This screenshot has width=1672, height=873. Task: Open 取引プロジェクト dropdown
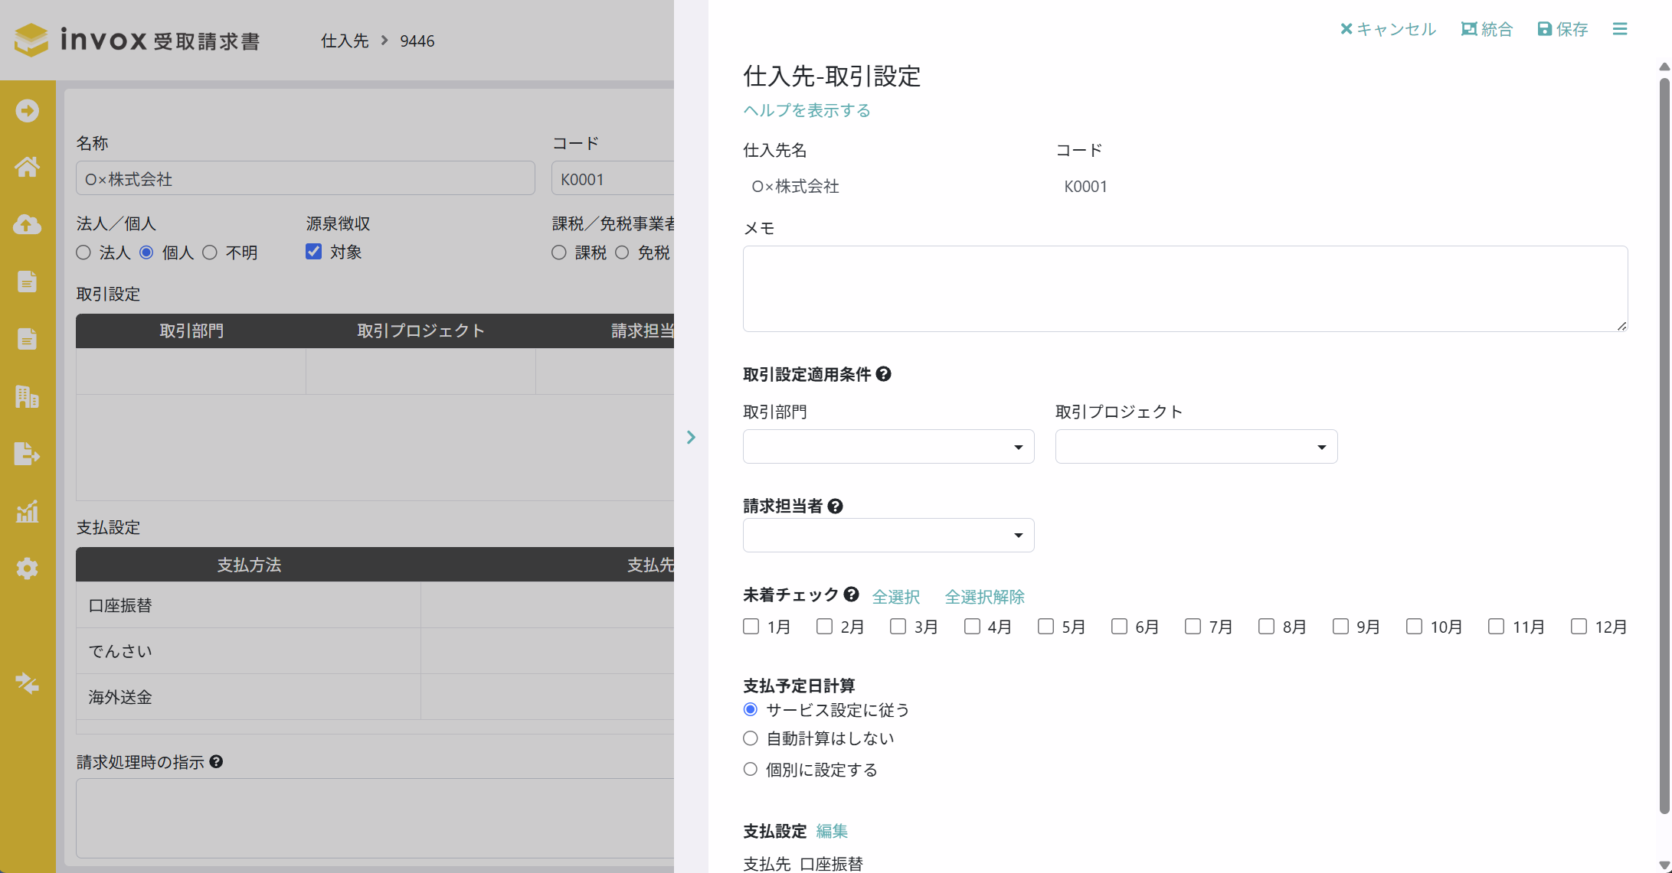point(1196,446)
